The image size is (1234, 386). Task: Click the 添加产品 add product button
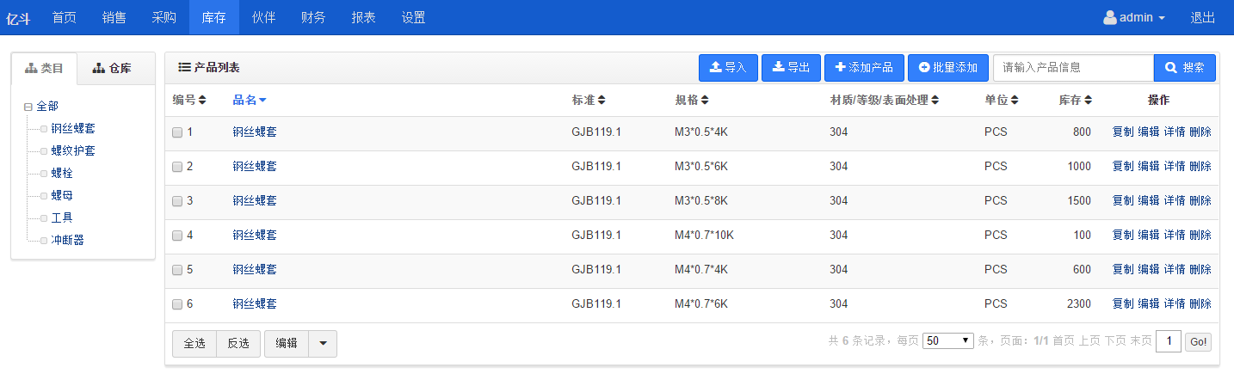point(864,68)
